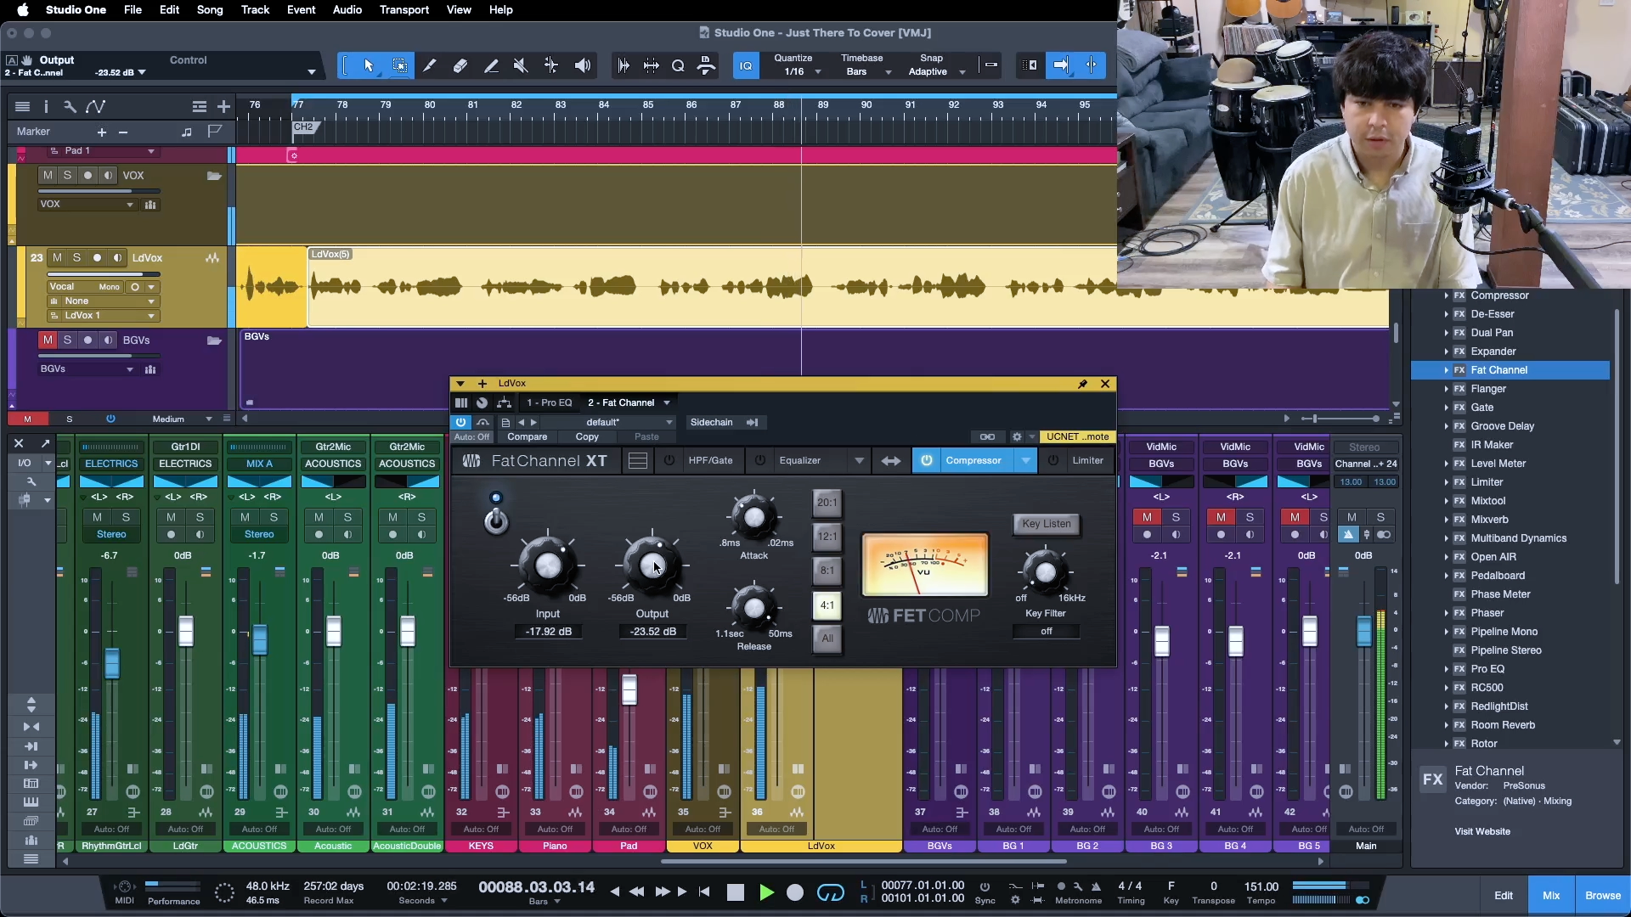The image size is (1631, 917).
Task: Click the Visit Website link
Action: [1481, 831]
